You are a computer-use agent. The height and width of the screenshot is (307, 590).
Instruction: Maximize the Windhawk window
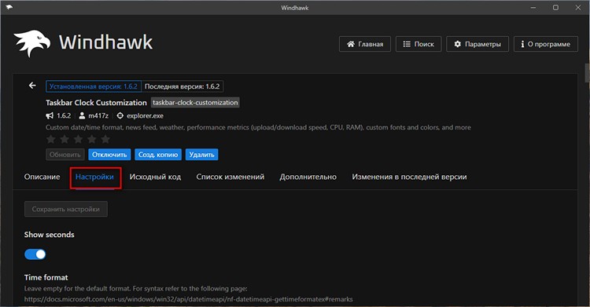point(555,8)
